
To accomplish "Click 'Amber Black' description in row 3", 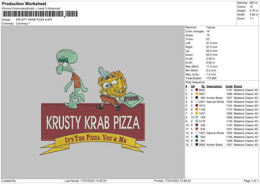I will [214, 98].
